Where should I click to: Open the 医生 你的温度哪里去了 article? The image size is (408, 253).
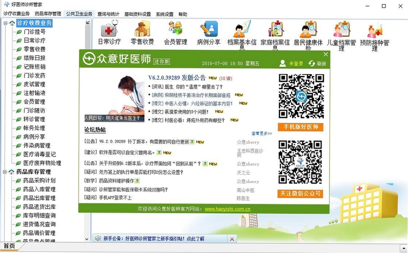pos(187,87)
